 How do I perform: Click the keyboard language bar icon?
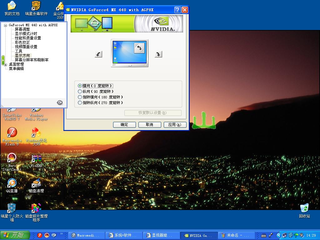pos(264,236)
